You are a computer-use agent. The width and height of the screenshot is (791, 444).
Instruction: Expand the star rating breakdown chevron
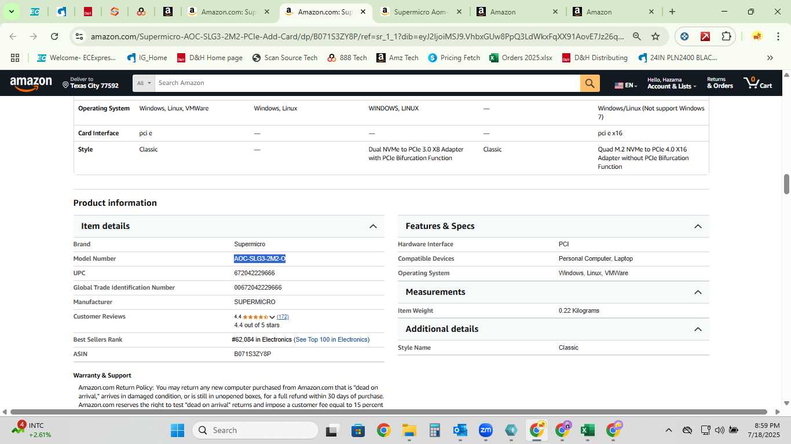272,317
